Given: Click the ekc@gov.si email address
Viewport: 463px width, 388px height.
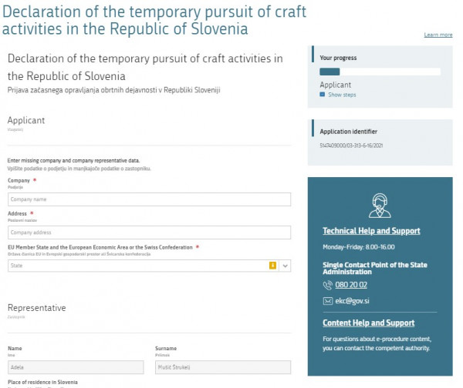Looking at the screenshot, I should click(352, 301).
